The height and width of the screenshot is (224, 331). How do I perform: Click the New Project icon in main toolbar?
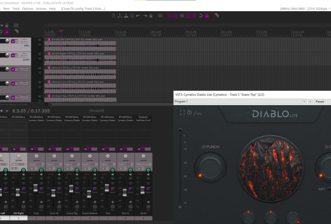(x=114, y=16)
